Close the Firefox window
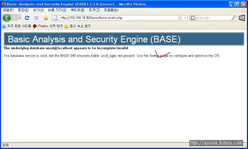The image size is (248, 149). click(244, 4)
